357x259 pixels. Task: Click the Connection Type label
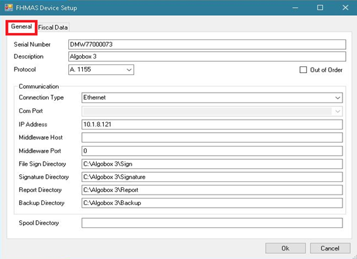coord(41,98)
